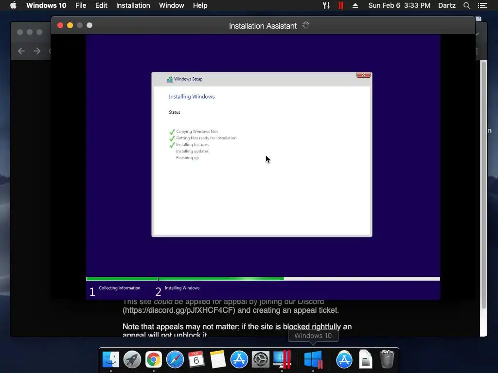Close the Installation Assistant window
Image resolution: width=498 pixels, height=373 pixels.
point(60,25)
